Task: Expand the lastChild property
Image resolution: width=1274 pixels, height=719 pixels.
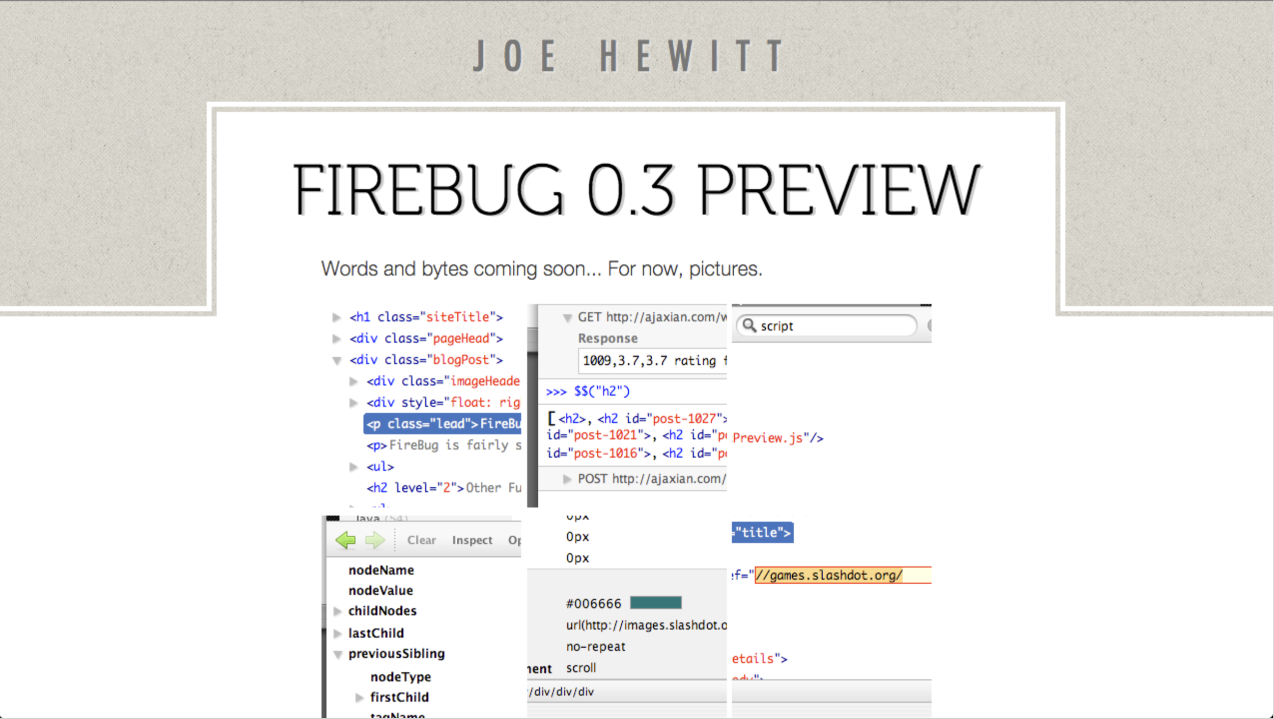Action: [x=338, y=633]
